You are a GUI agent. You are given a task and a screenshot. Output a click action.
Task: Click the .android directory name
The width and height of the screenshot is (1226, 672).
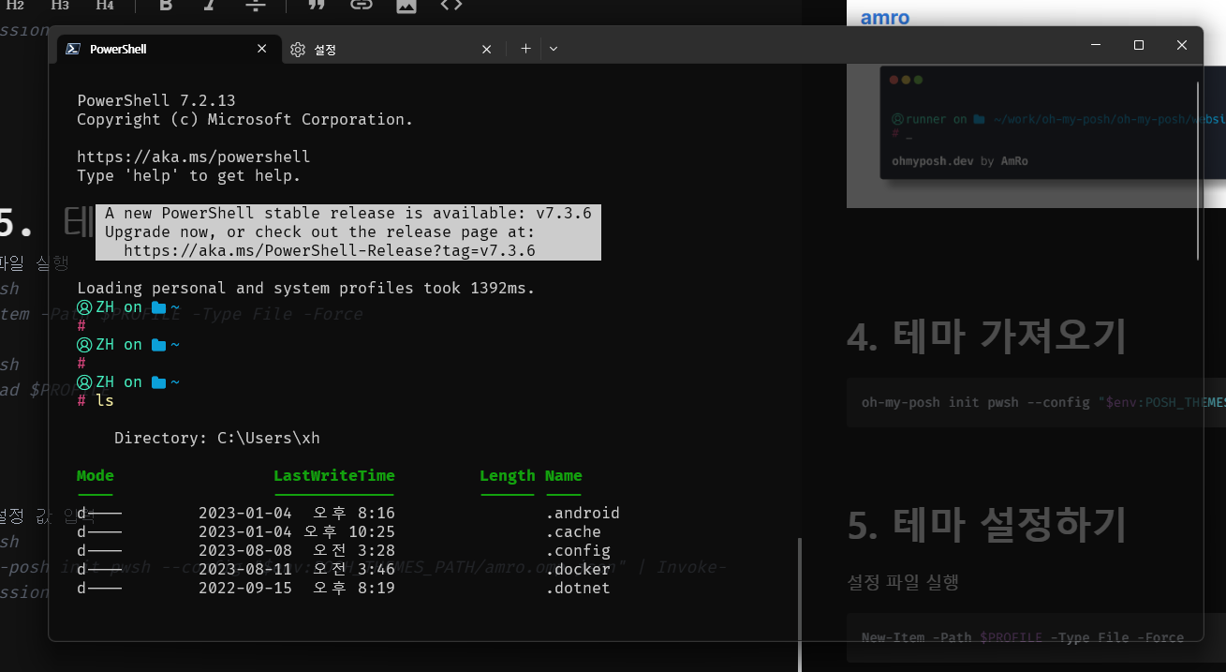coord(583,514)
